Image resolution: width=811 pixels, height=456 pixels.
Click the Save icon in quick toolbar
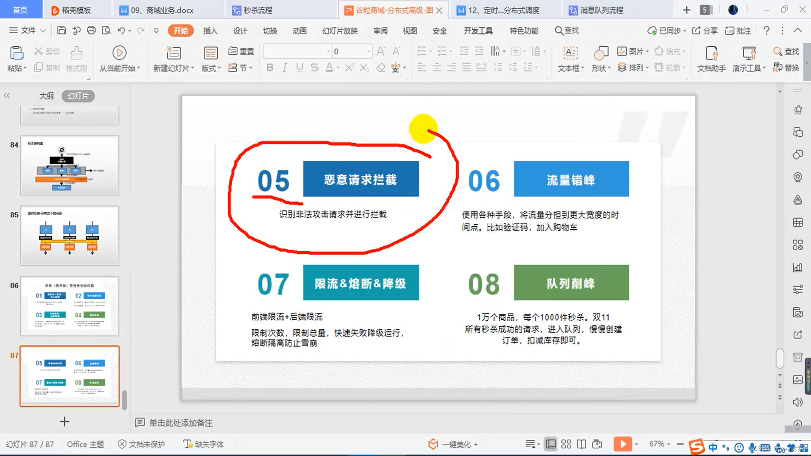point(61,30)
